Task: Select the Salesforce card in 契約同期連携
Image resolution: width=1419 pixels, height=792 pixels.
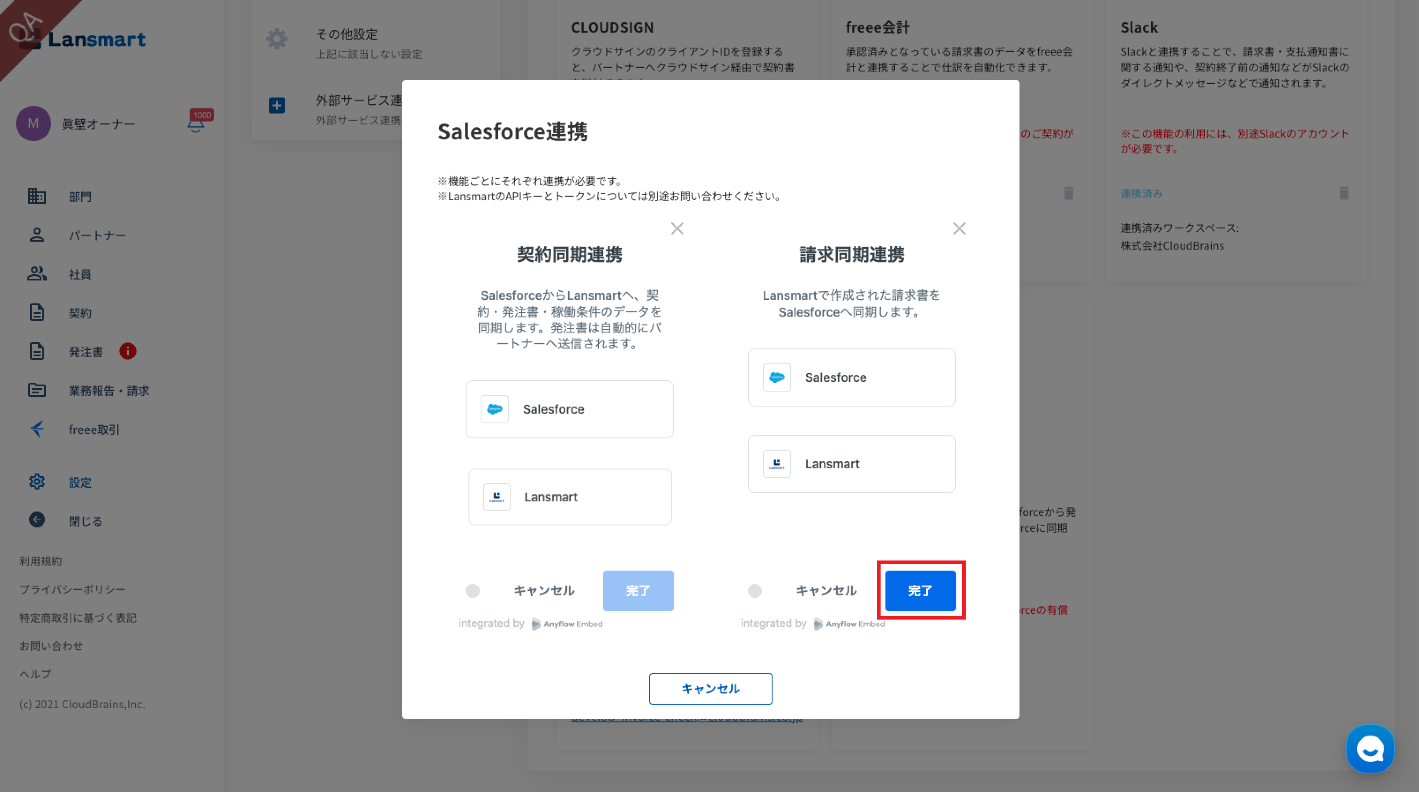Action: coord(569,409)
